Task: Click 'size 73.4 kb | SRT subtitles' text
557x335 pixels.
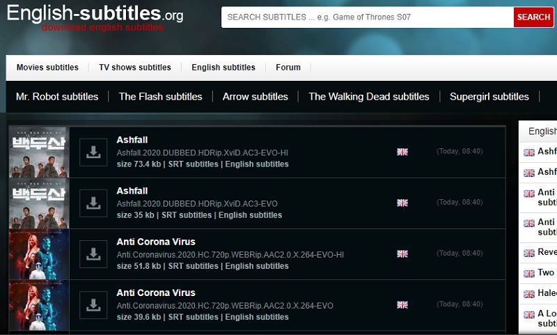Action: click(167, 164)
